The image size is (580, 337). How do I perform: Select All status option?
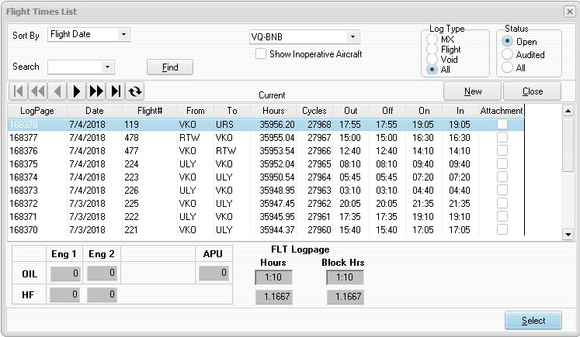pyautogui.click(x=508, y=67)
